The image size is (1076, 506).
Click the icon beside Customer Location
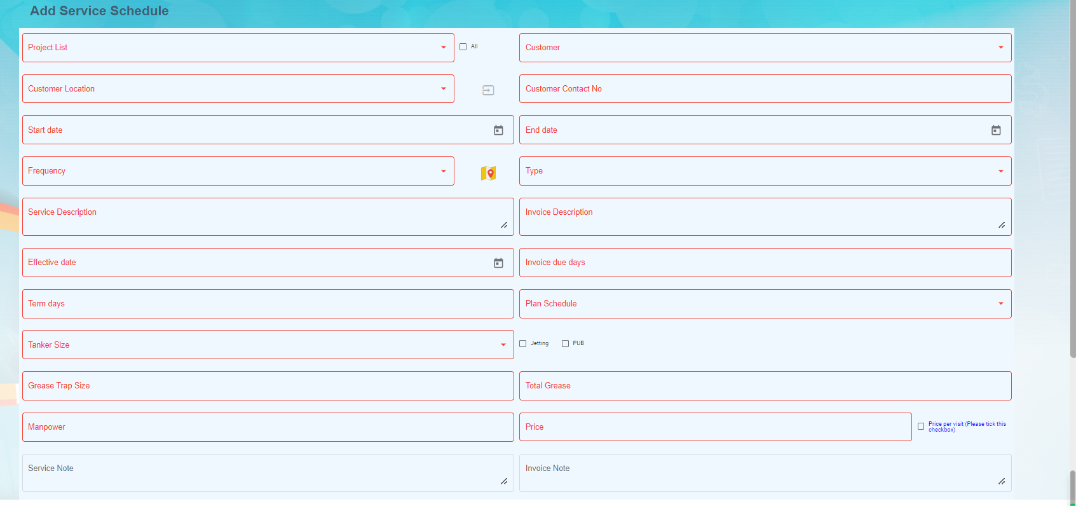click(488, 90)
